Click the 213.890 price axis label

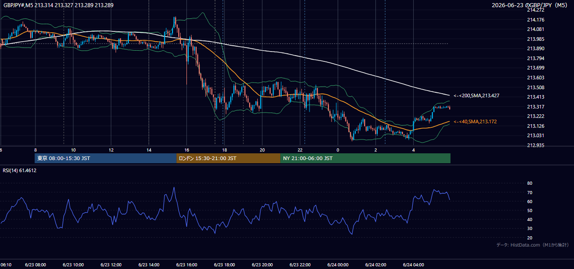click(x=535, y=48)
